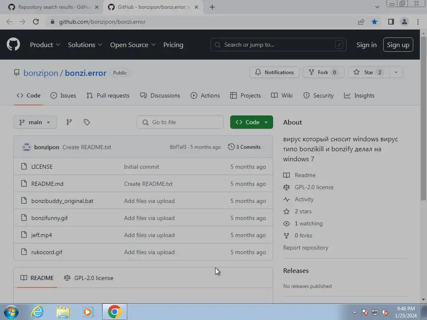
Task: Open the Projects tab
Action: click(x=245, y=95)
